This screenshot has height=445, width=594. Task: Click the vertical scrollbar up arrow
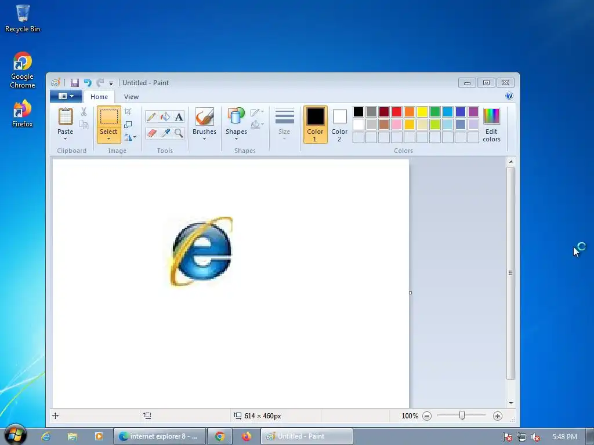coord(511,162)
